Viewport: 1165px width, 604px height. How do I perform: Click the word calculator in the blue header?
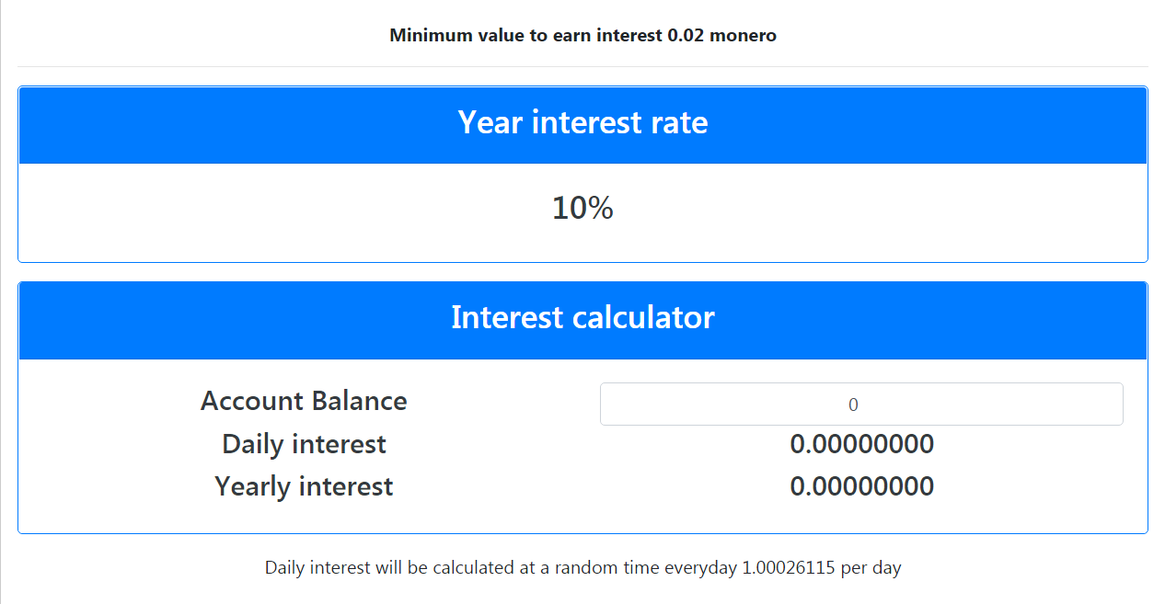point(642,318)
